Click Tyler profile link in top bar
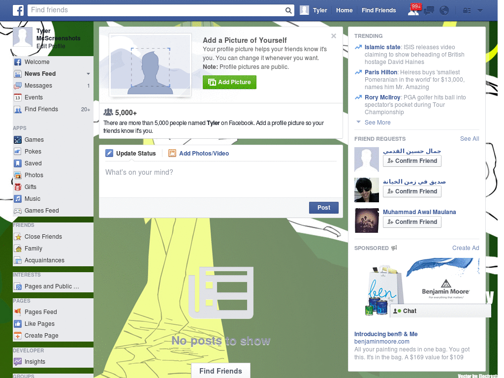This screenshot has height=378, width=504. pyautogui.click(x=314, y=10)
